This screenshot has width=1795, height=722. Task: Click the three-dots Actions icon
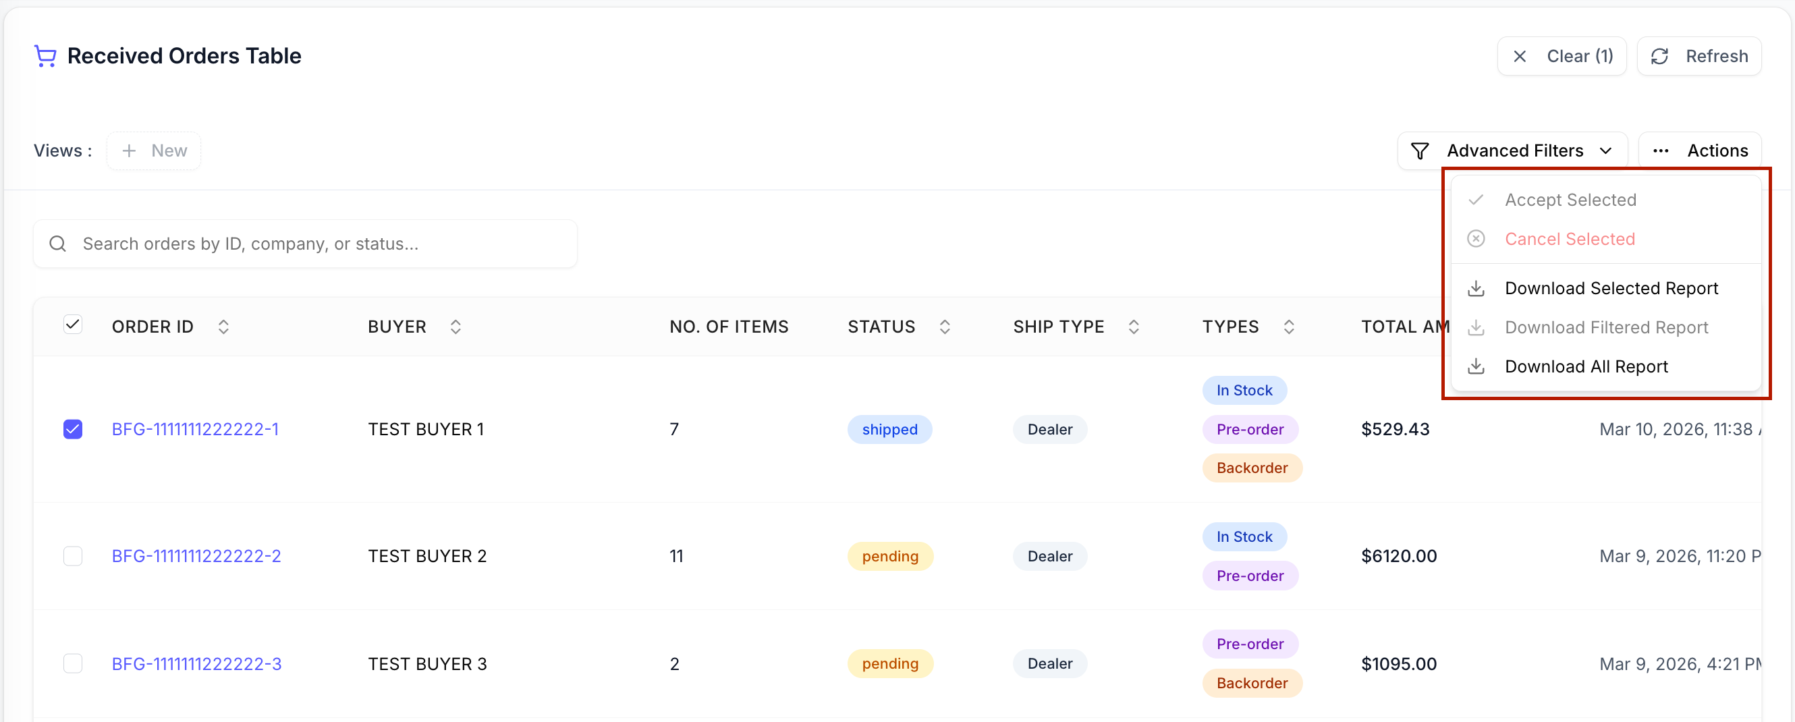tap(1661, 150)
